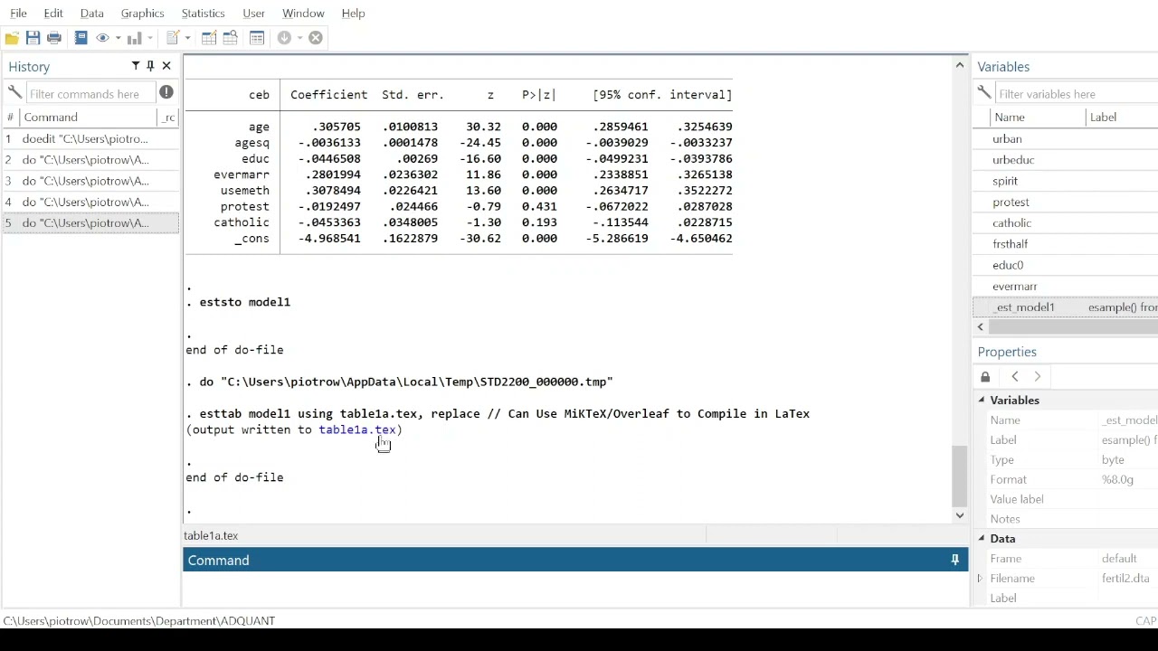Expand the Filename property row
The height and width of the screenshot is (651, 1158).
coord(980,579)
